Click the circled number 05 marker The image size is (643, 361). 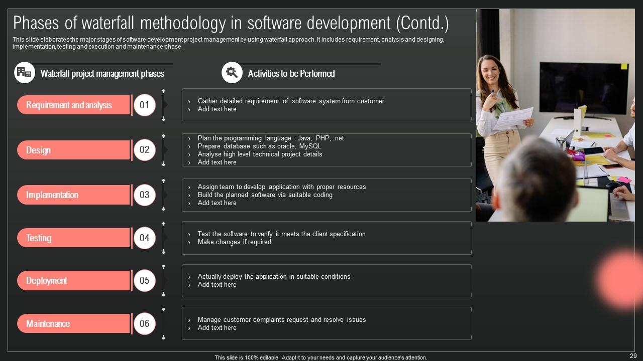(x=145, y=280)
